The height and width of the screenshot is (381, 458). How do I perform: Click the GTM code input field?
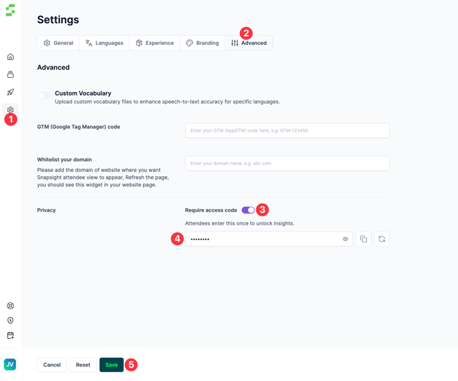click(x=287, y=130)
